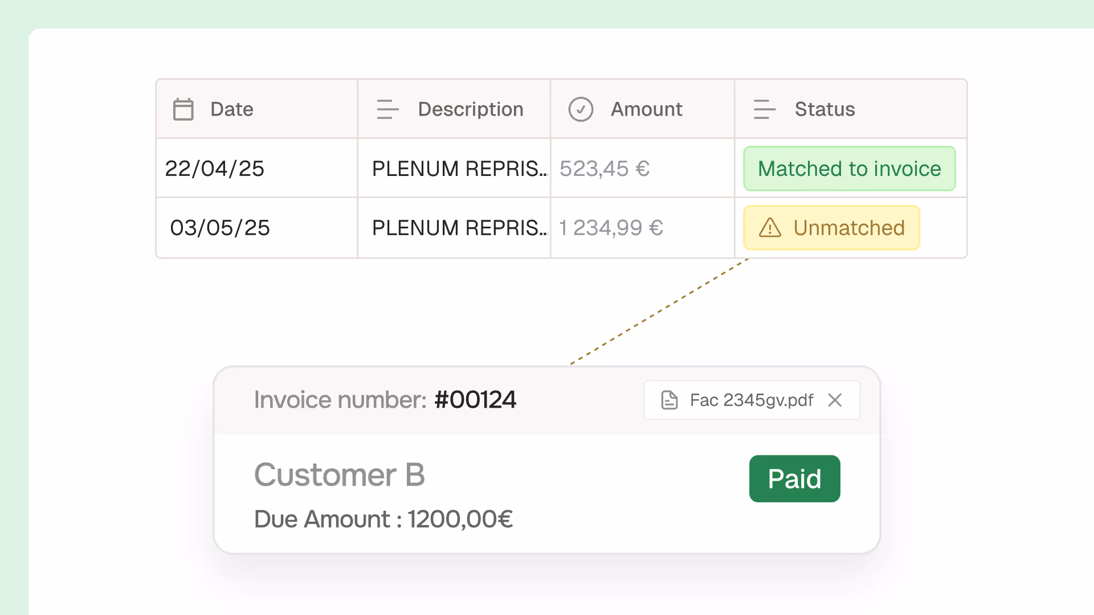The image size is (1094, 615).
Task: Select the 22/04/25 date cell
Action: click(215, 169)
